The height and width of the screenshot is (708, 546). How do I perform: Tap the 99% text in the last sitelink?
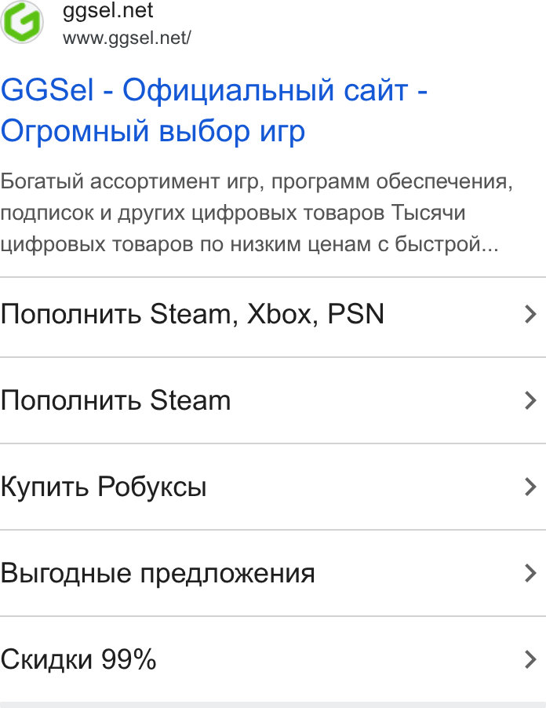(129, 659)
